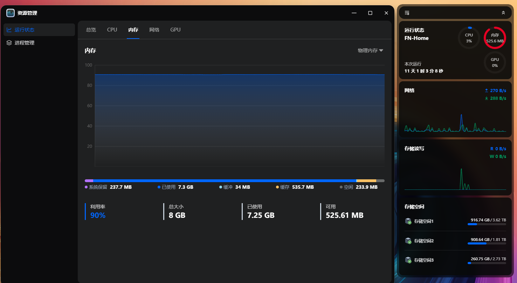The height and width of the screenshot is (283, 517).
Task: Open widget settings via the list-gear icon
Action: pyautogui.click(x=407, y=12)
